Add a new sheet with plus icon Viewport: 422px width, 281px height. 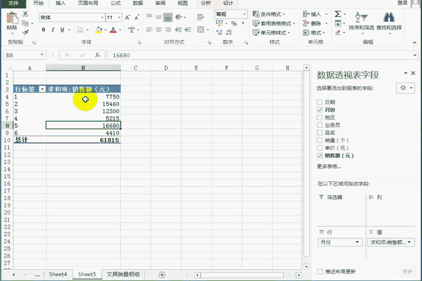coord(162,274)
